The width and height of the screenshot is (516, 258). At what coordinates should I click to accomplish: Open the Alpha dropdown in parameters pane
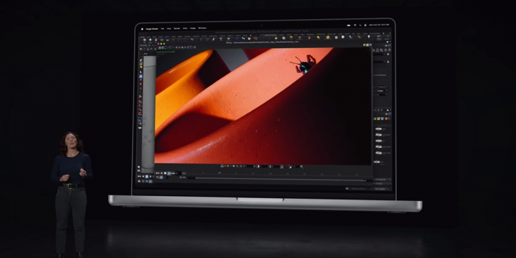coord(382,91)
